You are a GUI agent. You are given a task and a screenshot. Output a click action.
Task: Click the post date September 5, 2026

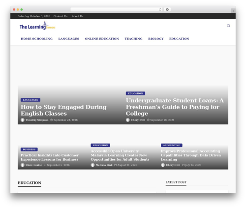pos(59,165)
